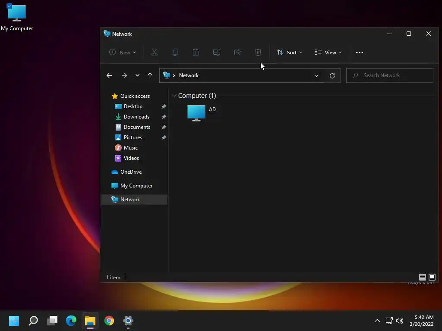Go up one level with up arrow
Viewport: 442px width, 331px height.
(150, 75)
